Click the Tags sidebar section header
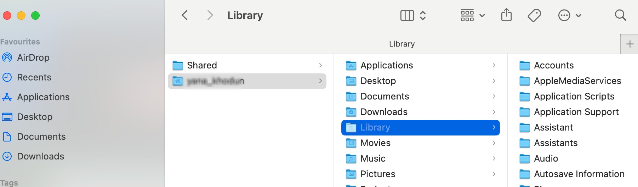This screenshot has width=638, height=187. [x=9, y=183]
